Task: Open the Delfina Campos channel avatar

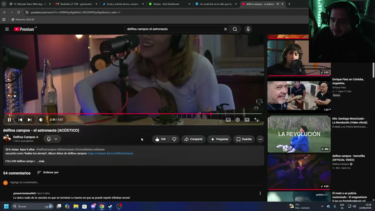Action: [x=7, y=139]
